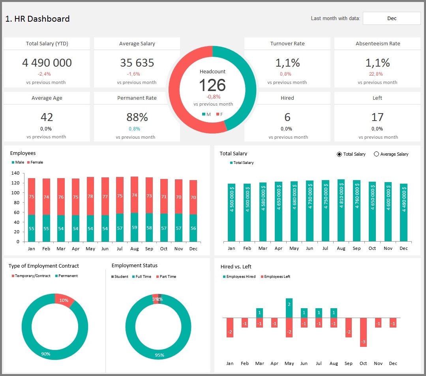
Task: Click the Male legend swatch in Employees chart
Action: pos(13,162)
